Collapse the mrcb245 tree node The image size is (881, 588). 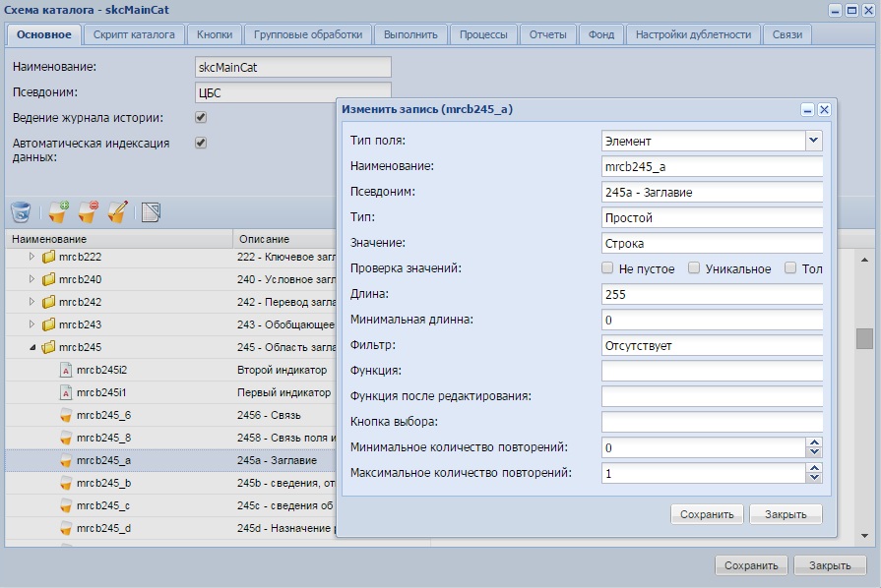click(32, 347)
